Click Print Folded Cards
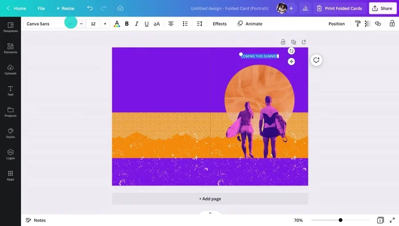 (340, 8)
